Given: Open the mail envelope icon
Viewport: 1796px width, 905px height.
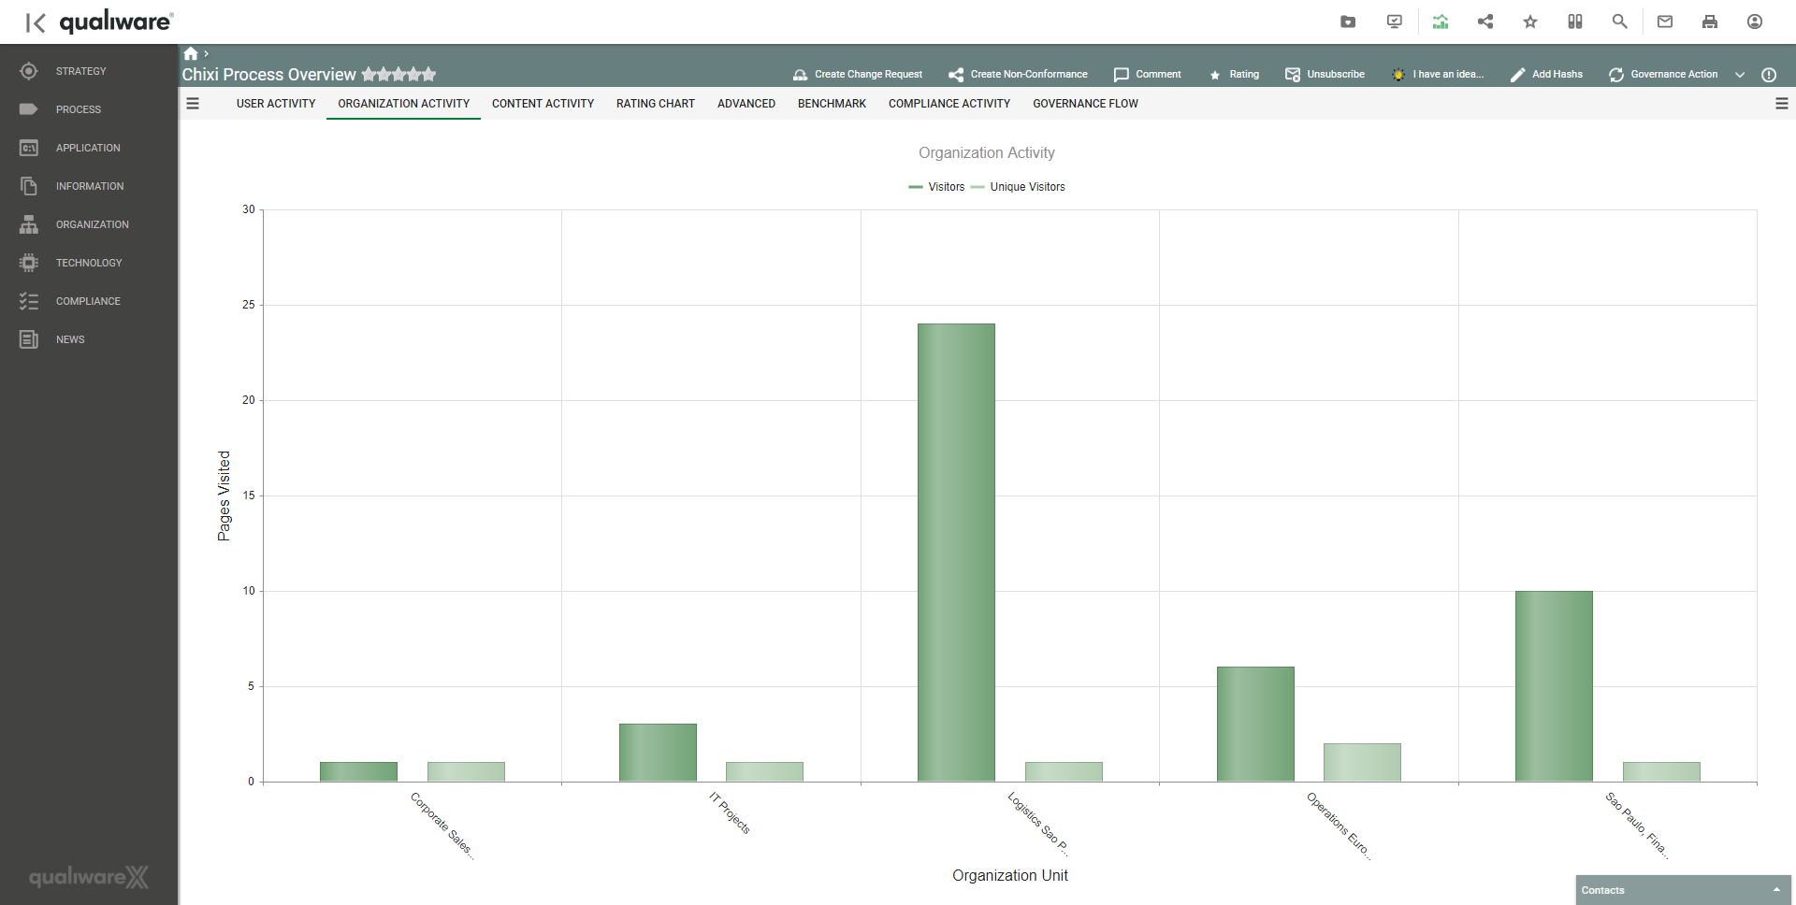Looking at the screenshot, I should click(1665, 21).
